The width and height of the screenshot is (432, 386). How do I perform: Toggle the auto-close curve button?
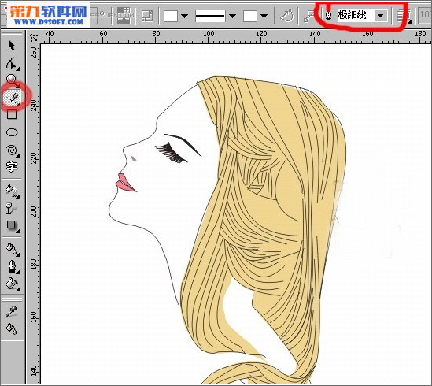(x=286, y=16)
